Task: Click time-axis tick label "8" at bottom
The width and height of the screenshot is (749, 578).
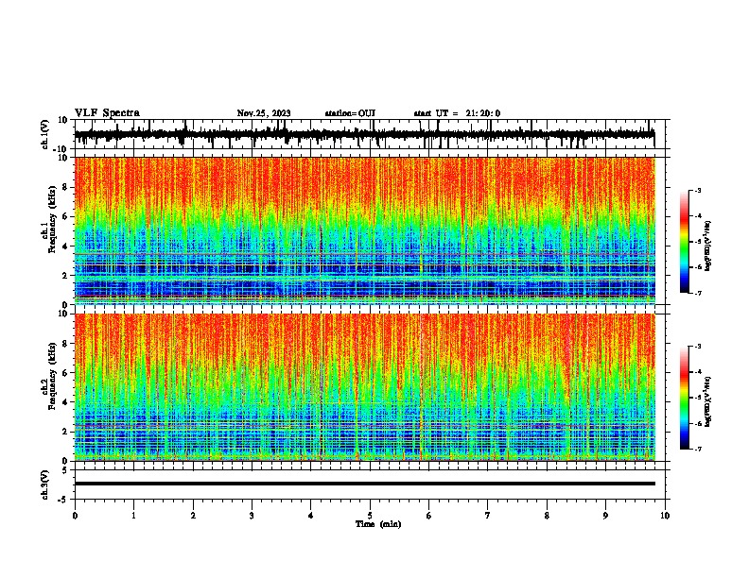Action: (x=547, y=516)
